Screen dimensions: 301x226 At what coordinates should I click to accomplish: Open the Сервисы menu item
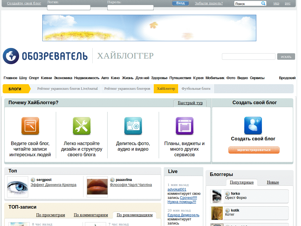257,78
